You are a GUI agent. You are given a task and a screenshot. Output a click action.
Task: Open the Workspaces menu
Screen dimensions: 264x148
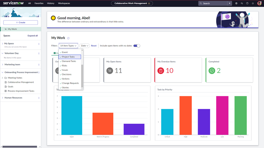[64, 3]
